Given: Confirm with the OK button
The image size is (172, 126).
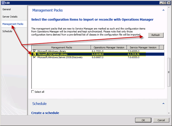Looking at the screenshot, I should click(x=143, y=120).
